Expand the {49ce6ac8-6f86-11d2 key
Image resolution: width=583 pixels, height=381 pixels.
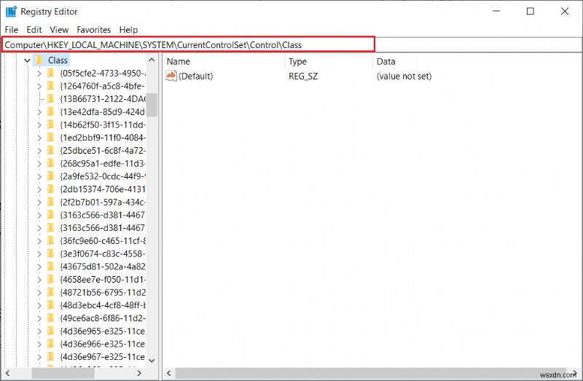tap(39, 318)
